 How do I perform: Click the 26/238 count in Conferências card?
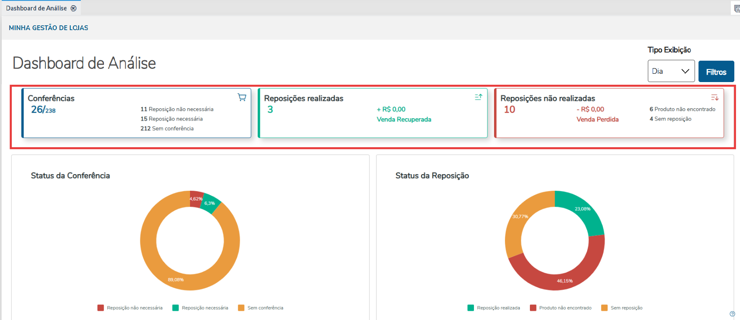43,110
